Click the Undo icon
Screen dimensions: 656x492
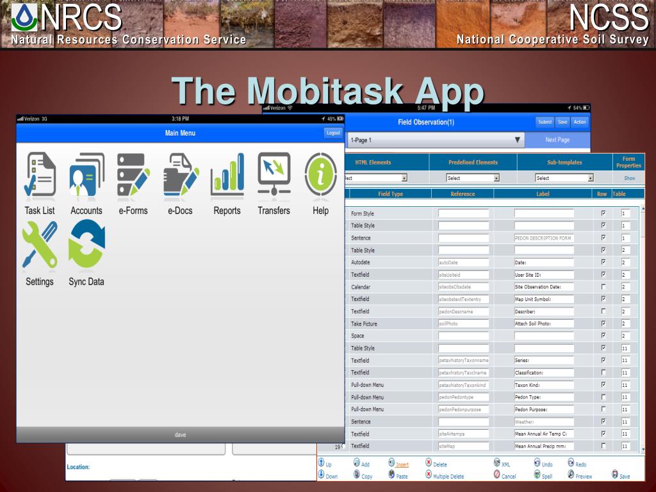coord(537,463)
